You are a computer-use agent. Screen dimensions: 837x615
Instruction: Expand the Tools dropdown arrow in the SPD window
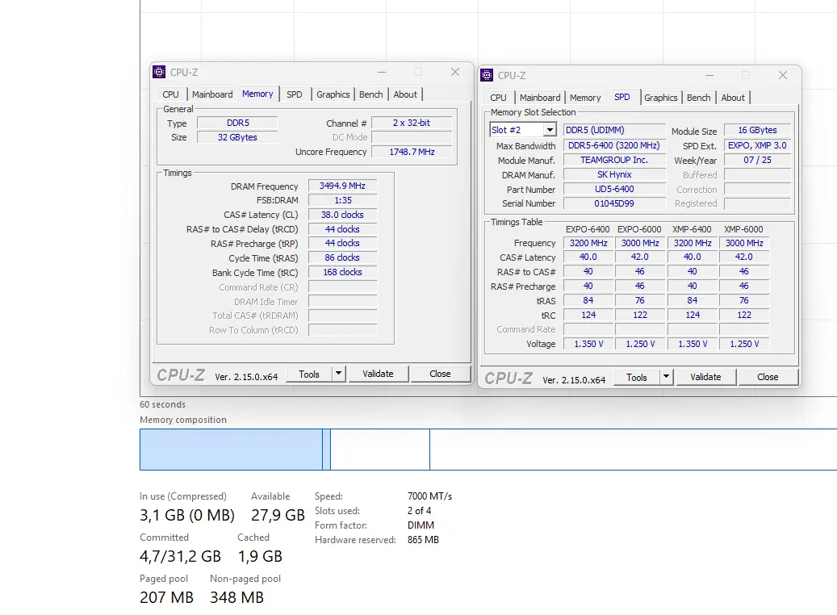(x=666, y=377)
